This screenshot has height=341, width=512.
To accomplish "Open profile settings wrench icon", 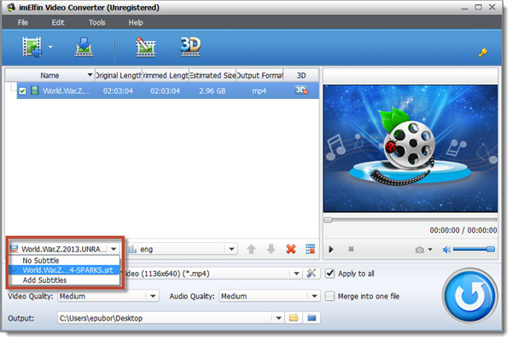I will (x=311, y=273).
